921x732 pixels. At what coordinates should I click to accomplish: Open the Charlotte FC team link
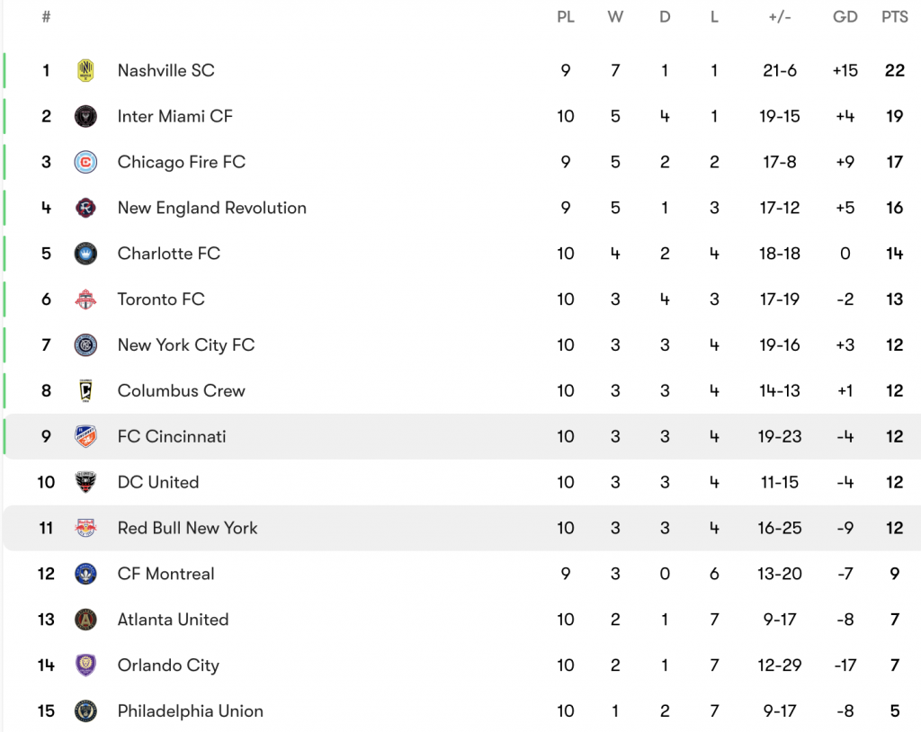tap(168, 254)
